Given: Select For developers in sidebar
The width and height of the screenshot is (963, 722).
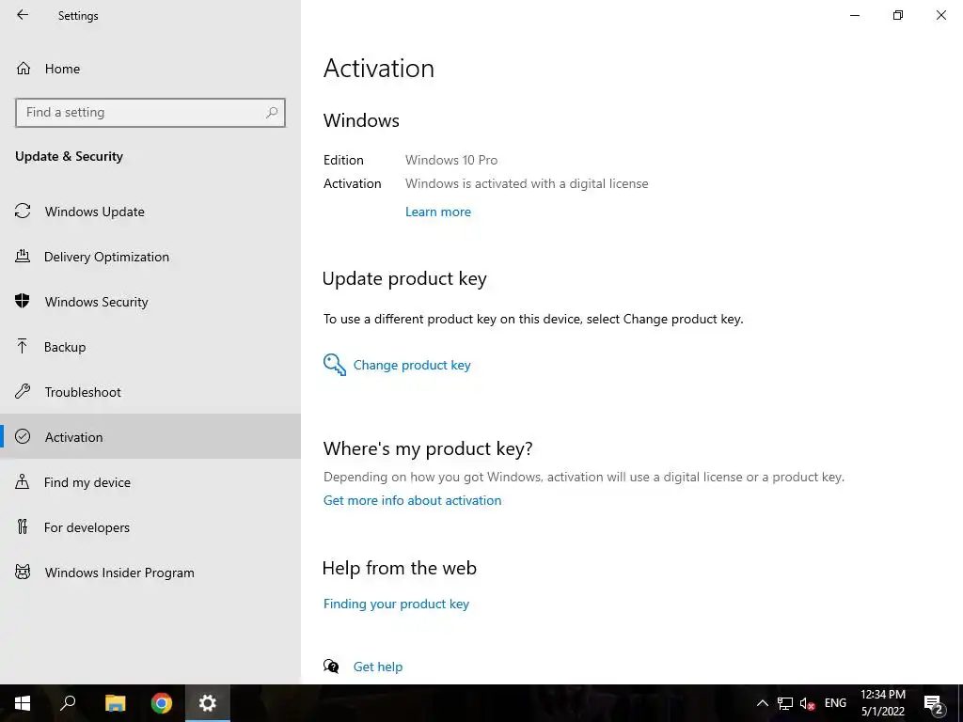Looking at the screenshot, I should [150, 526].
